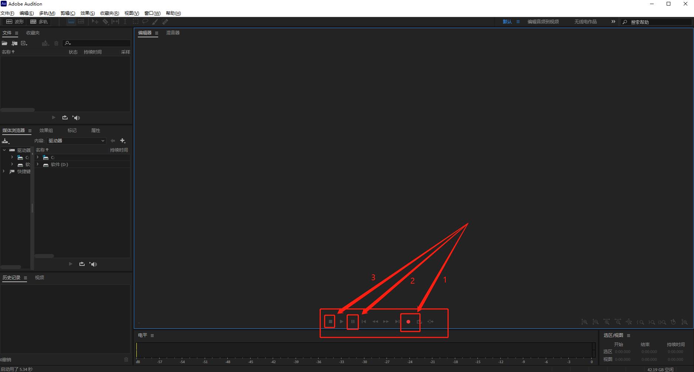694x372 pixels.
Task: Expand the 快捷键 tree node
Action: (x=4, y=171)
